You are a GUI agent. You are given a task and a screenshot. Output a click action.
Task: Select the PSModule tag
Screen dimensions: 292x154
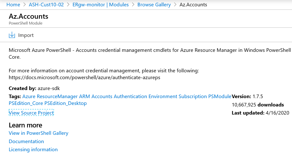(x=220, y=96)
